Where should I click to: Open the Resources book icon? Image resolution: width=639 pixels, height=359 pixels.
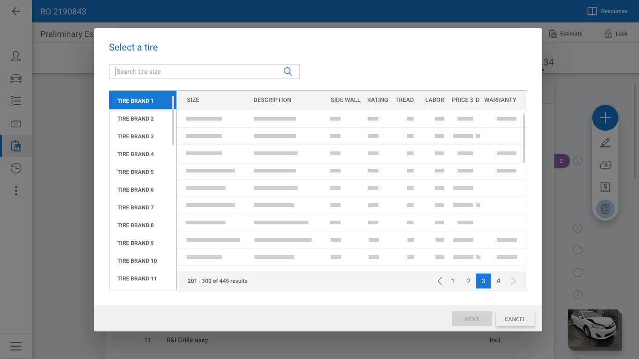pos(592,11)
